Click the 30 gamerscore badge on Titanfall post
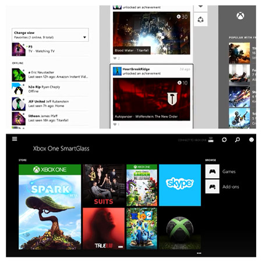 coord(182,17)
